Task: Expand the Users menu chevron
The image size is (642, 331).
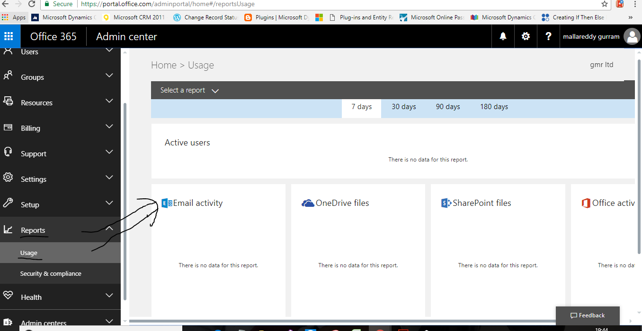Action: [109, 50]
